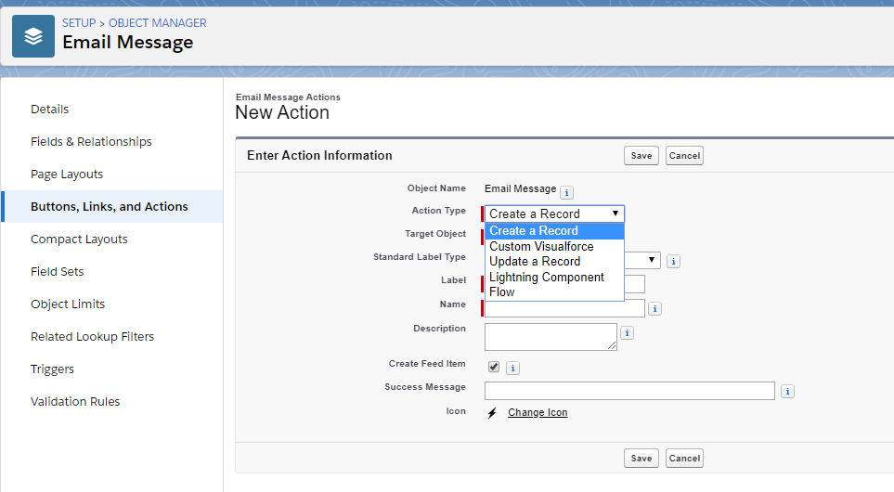Click into the Success Message text field
This screenshot has height=492, width=894.
(x=629, y=391)
